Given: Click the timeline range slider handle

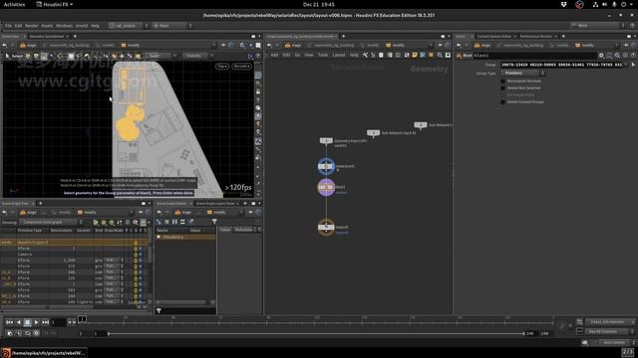Looking at the screenshot, I should point(109,334).
